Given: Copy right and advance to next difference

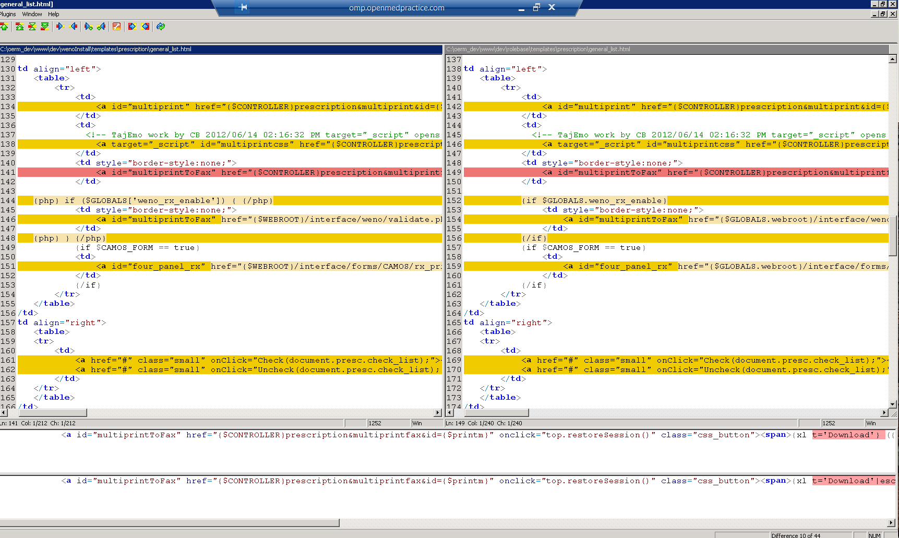Looking at the screenshot, I should [x=89, y=26].
